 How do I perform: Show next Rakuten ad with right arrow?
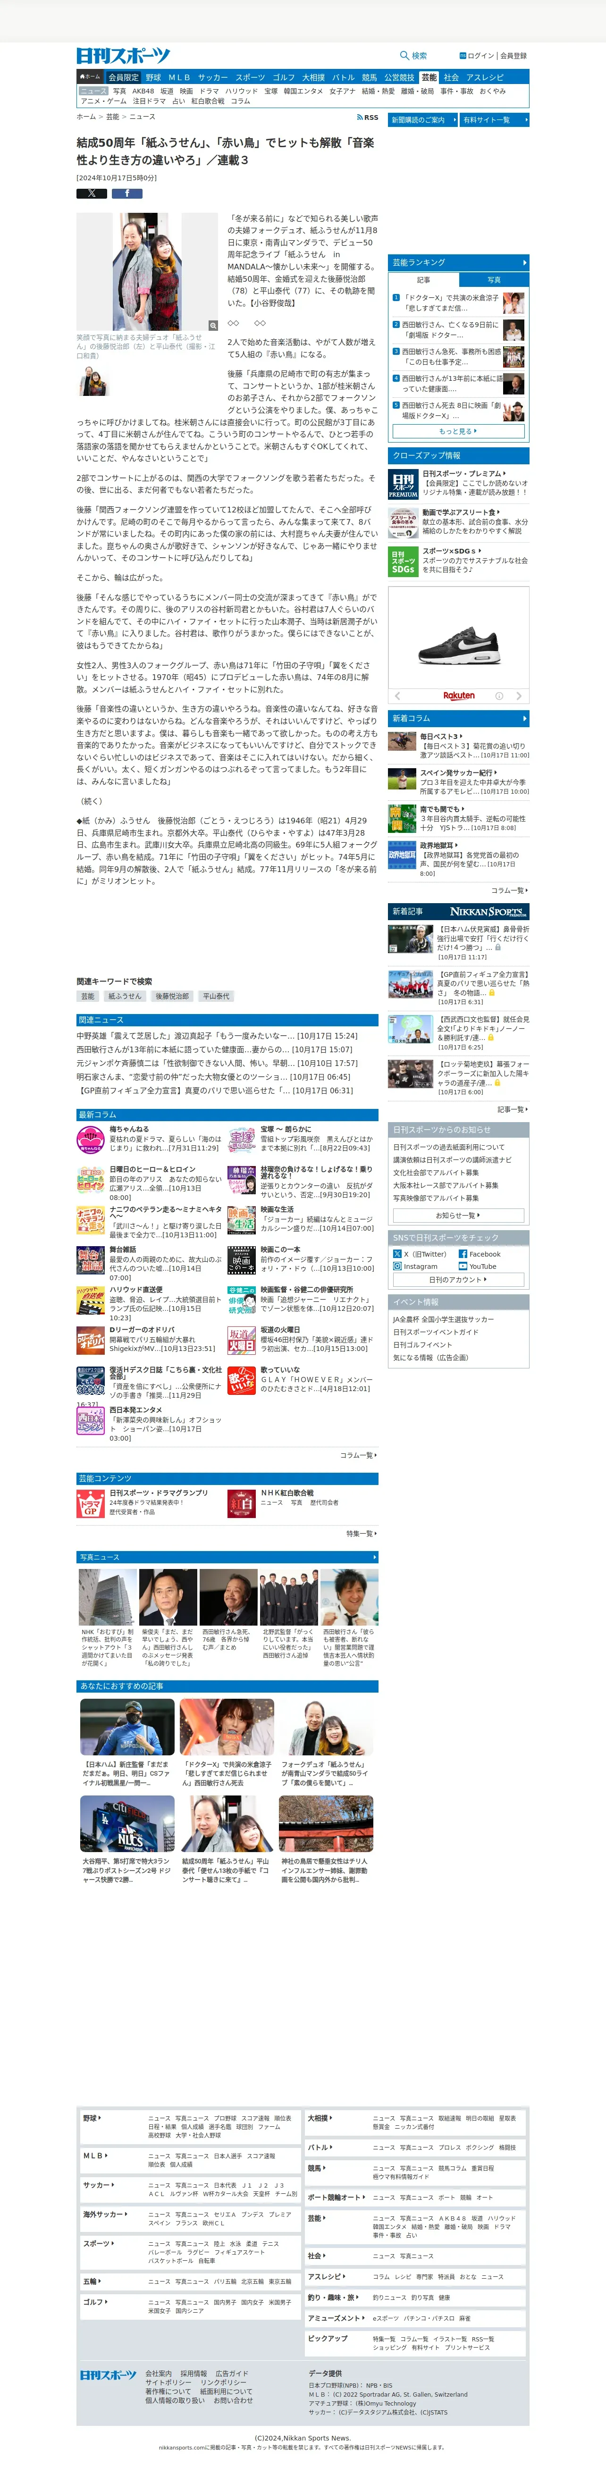519,696
